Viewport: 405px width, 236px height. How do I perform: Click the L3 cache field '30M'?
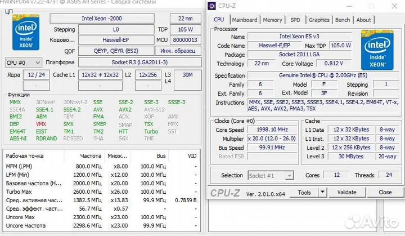point(188,80)
